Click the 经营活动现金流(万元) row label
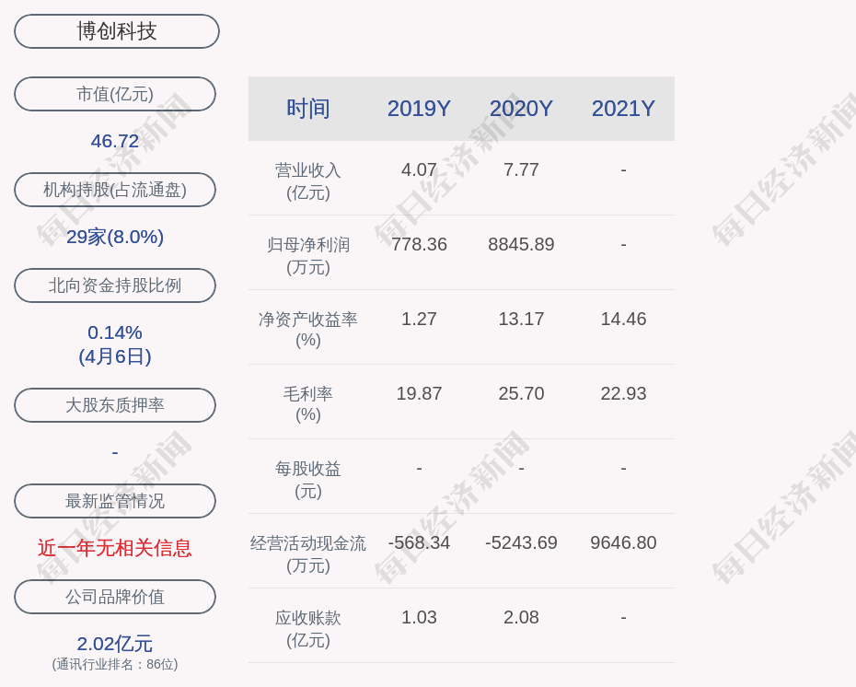The height and width of the screenshot is (687, 856). [x=308, y=553]
